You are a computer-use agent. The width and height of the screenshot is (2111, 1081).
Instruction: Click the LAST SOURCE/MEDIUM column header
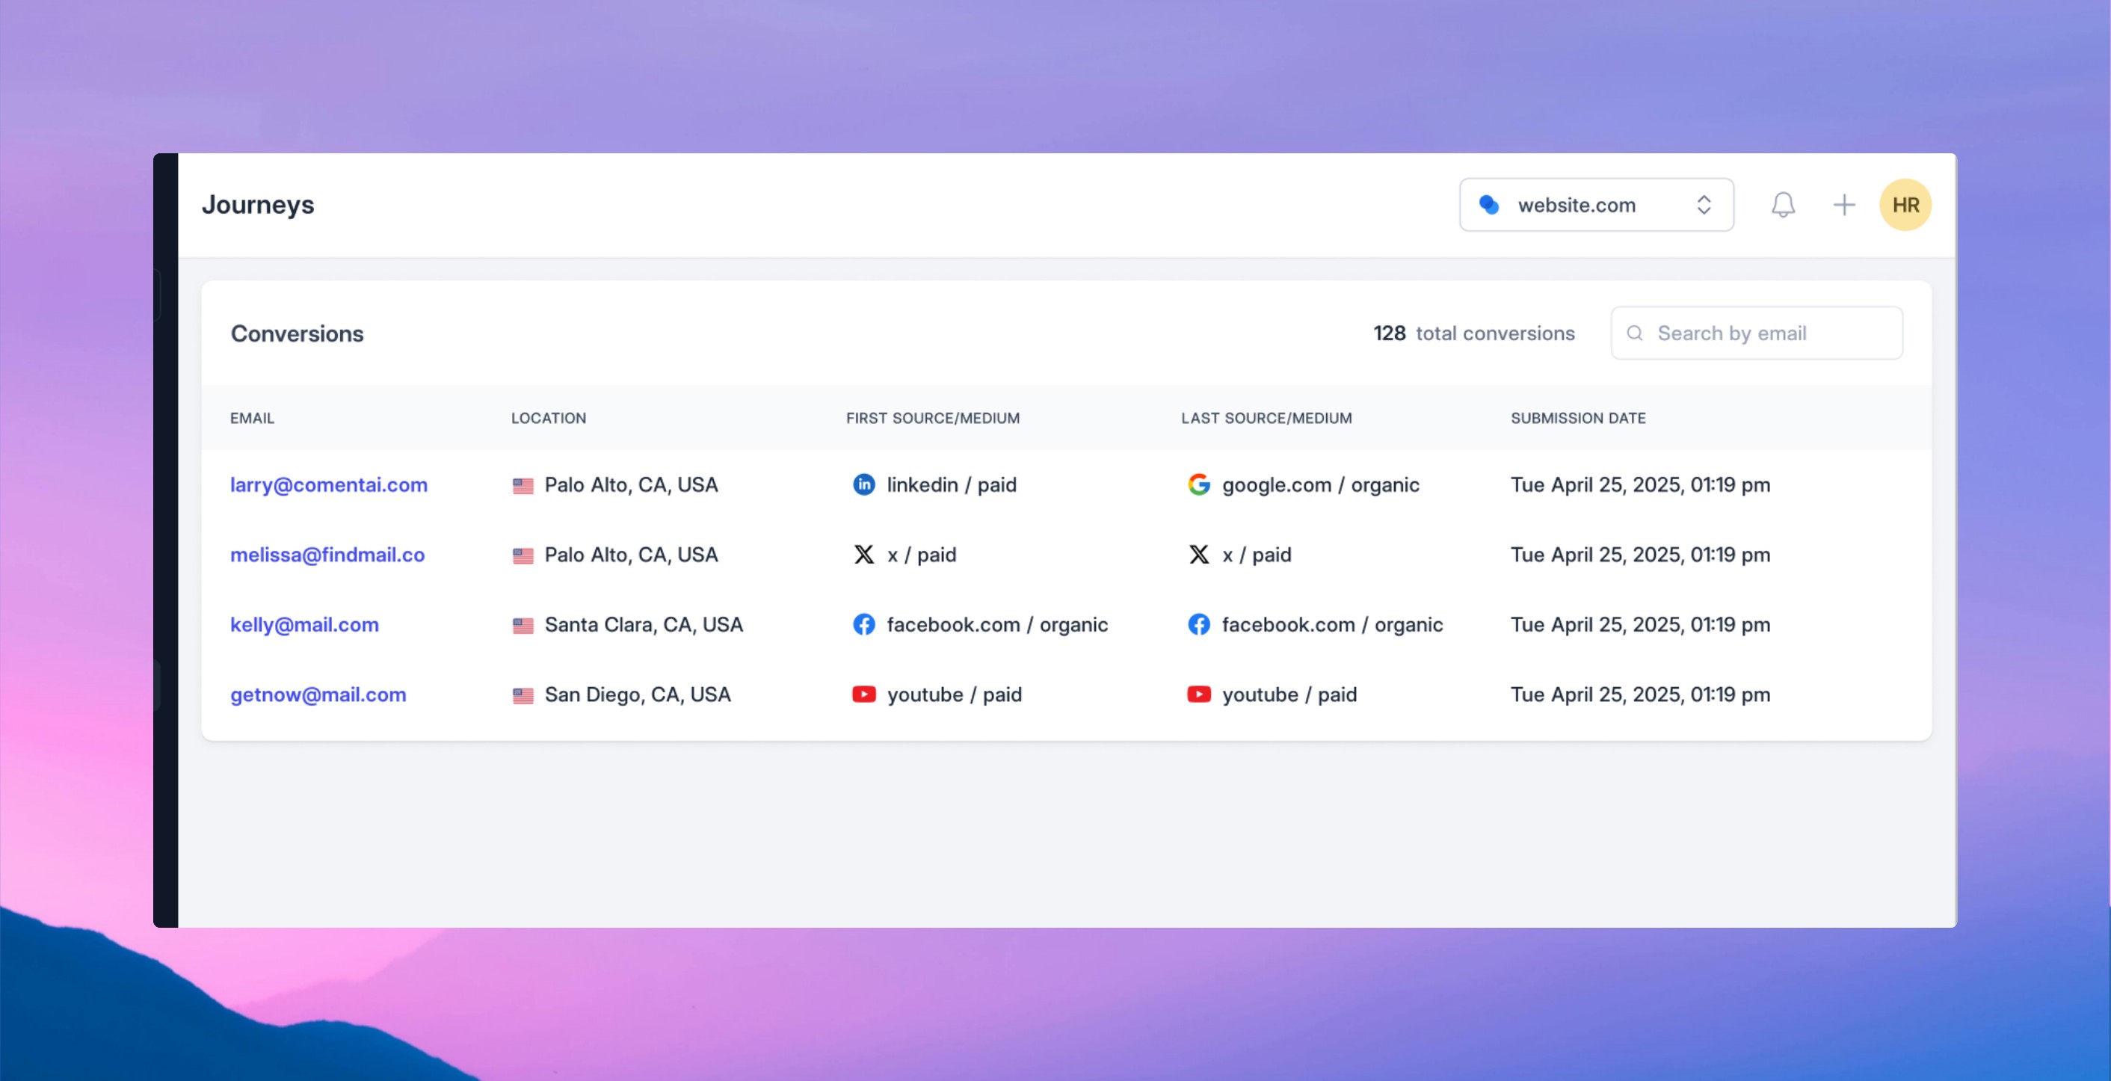pyautogui.click(x=1266, y=418)
